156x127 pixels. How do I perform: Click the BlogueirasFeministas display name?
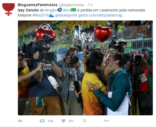37,5
